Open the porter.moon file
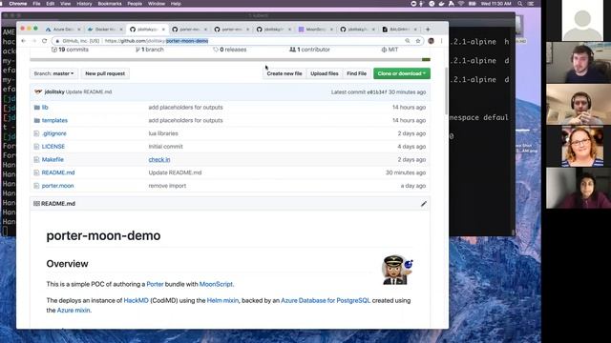 coord(57,186)
